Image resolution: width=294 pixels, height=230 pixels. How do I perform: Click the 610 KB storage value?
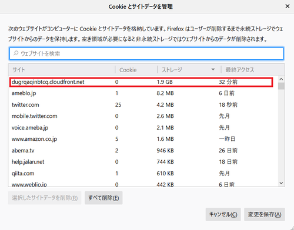165,174
